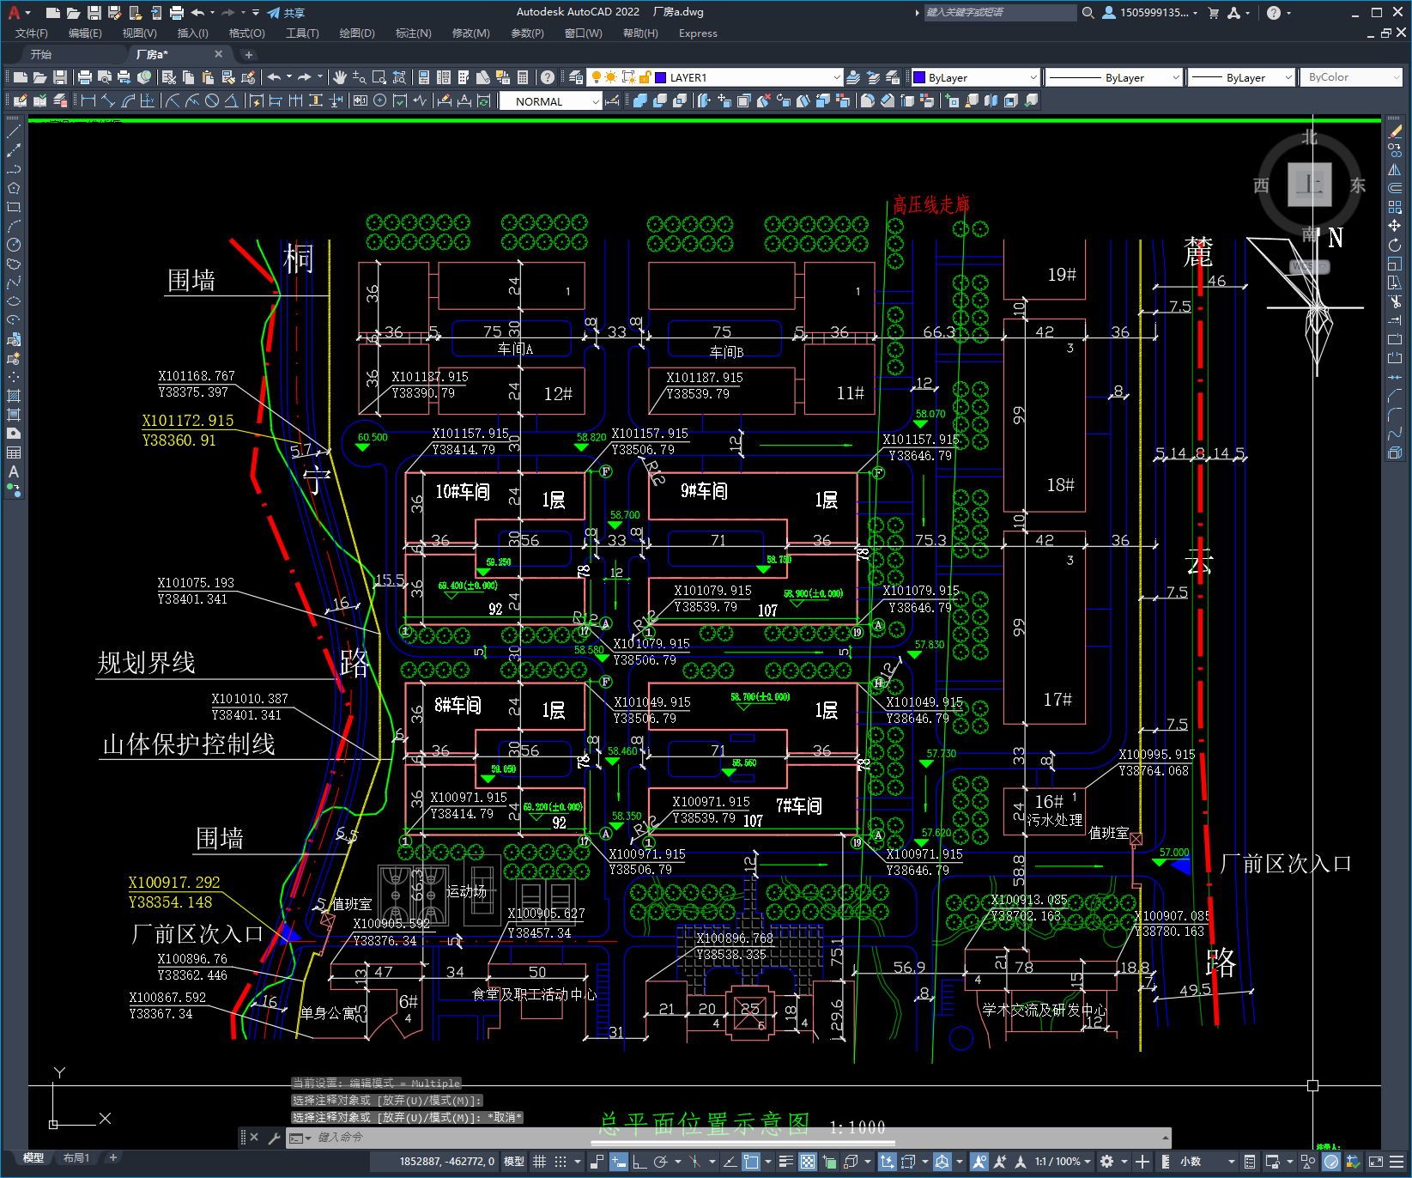Click the Plot (printer) toolbar icon
1412x1178 pixels.
click(x=85, y=77)
